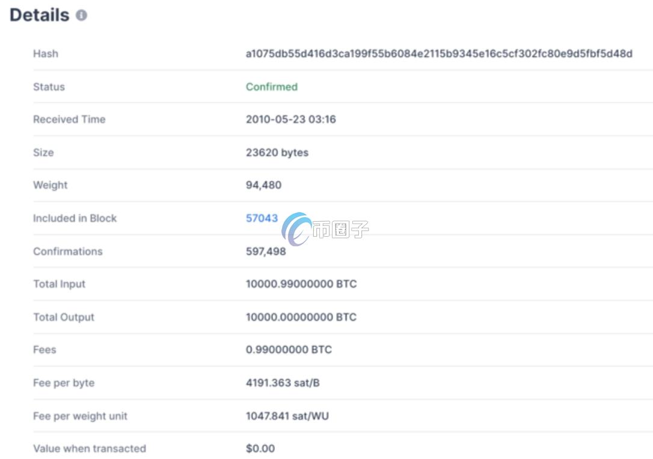Click the Fee per weight unit label
The image size is (653, 459).
pyautogui.click(x=80, y=416)
